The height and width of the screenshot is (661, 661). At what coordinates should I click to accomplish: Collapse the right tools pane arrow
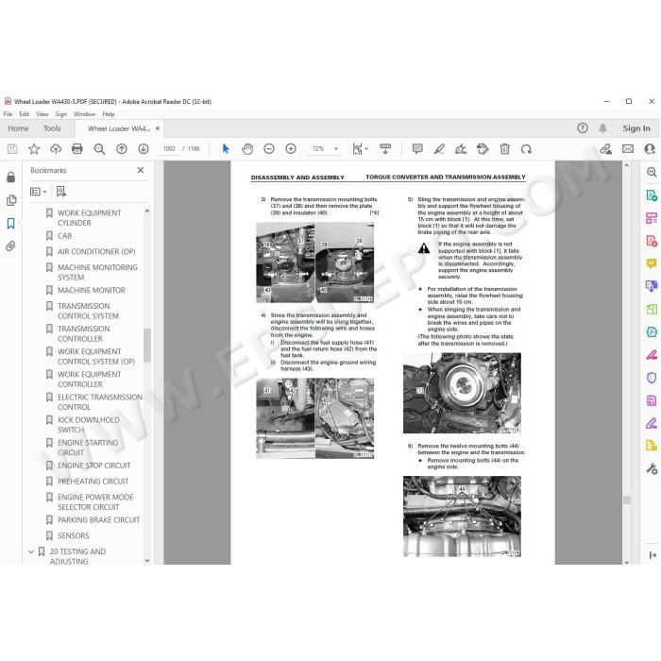[x=653, y=555]
